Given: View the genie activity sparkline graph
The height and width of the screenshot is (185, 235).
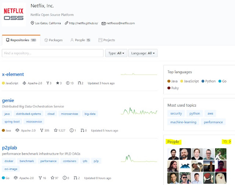Looking at the screenshot, I should [139, 111].
